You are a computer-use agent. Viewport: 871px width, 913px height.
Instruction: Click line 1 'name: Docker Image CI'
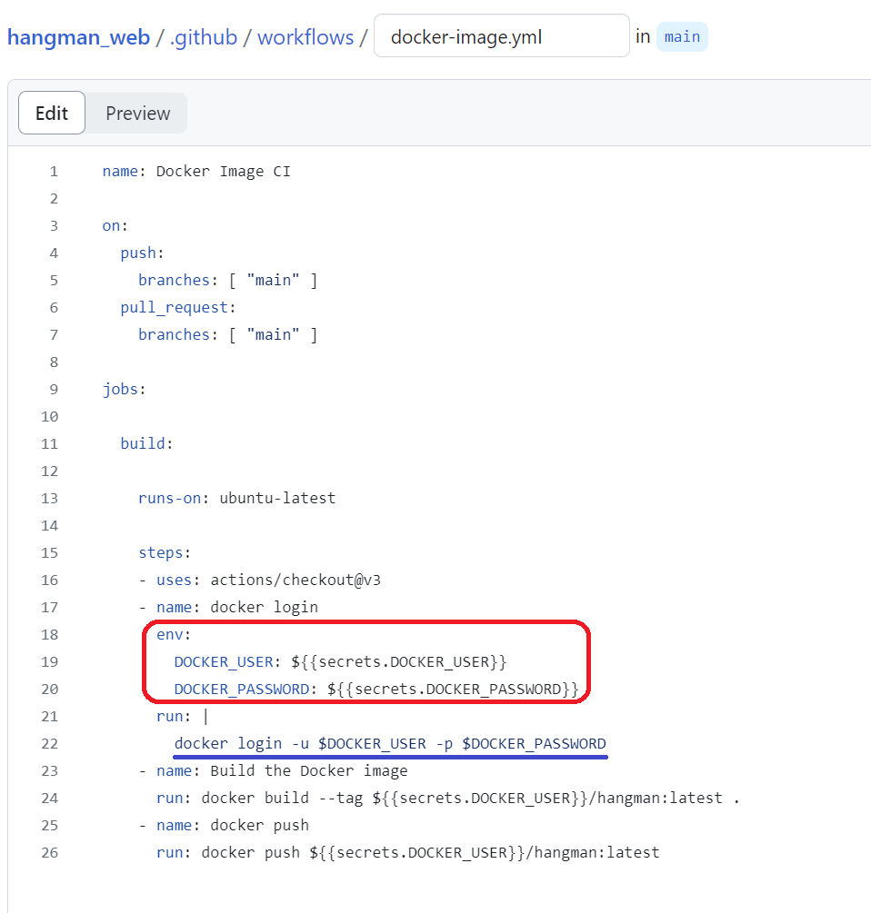tap(196, 171)
